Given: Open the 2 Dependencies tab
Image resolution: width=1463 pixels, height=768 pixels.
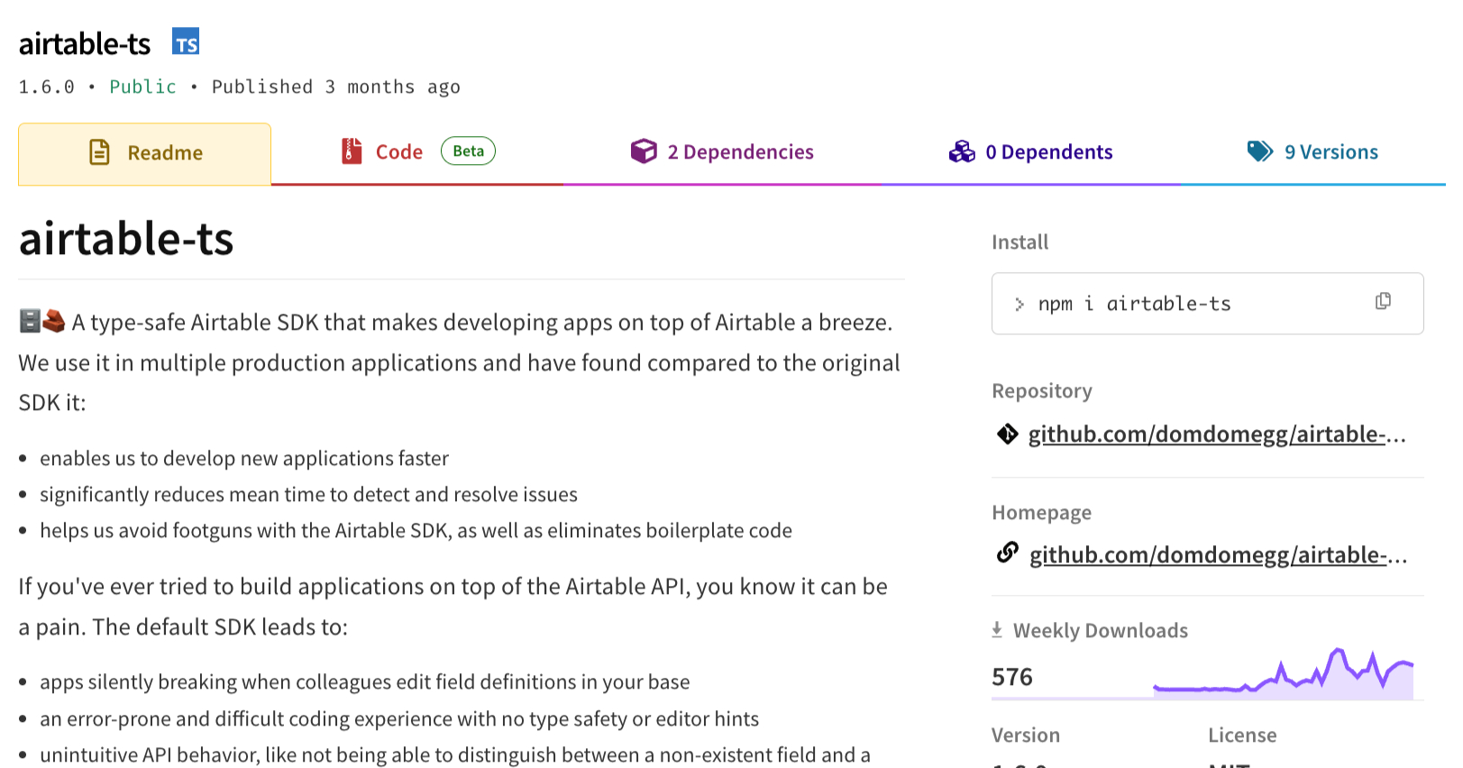Looking at the screenshot, I should 739,152.
